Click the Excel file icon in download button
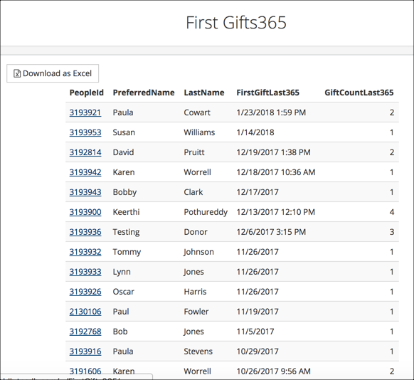The width and height of the screenshot is (414, 380). [17, 73]
